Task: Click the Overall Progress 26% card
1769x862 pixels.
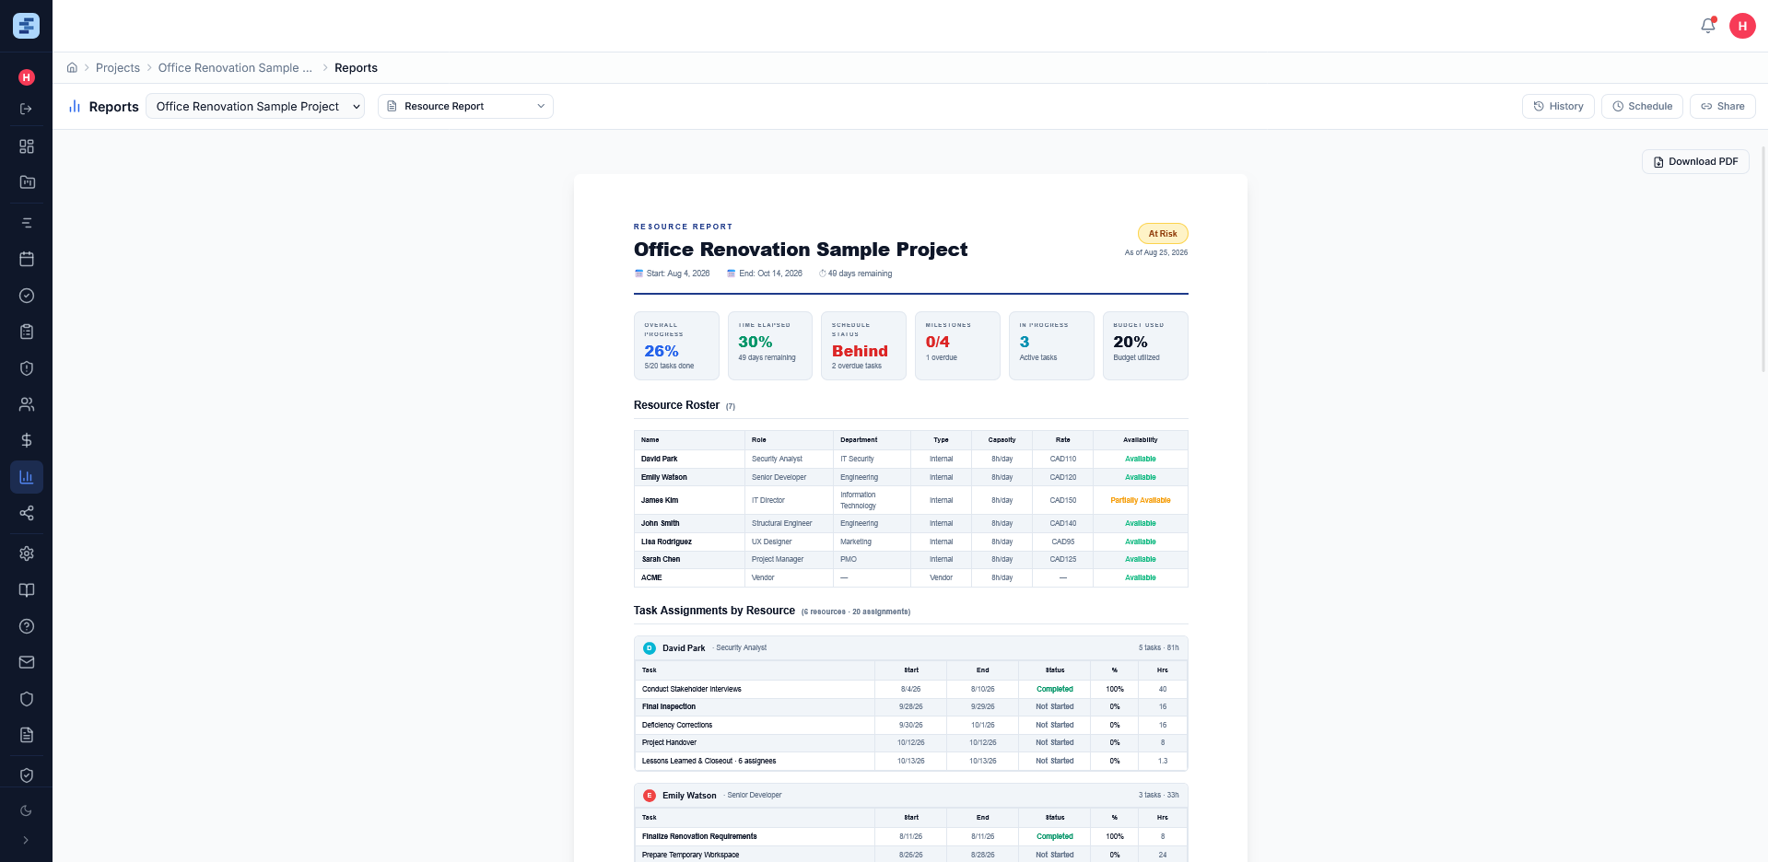Action: coord(676,345)
